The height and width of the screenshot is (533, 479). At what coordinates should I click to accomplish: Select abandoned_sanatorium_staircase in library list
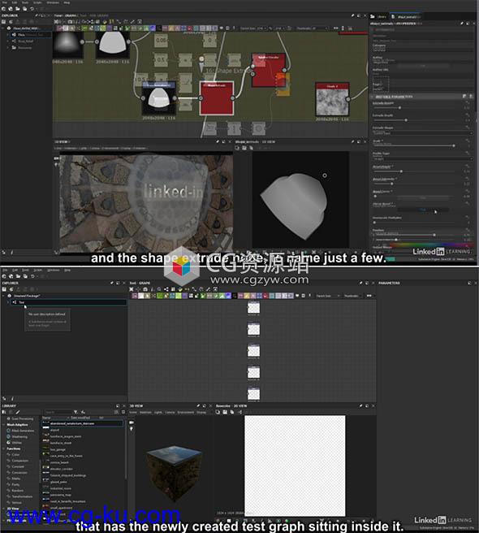[x=82, y=423]
